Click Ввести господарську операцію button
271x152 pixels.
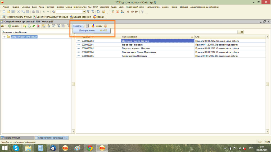click(51, 17)
